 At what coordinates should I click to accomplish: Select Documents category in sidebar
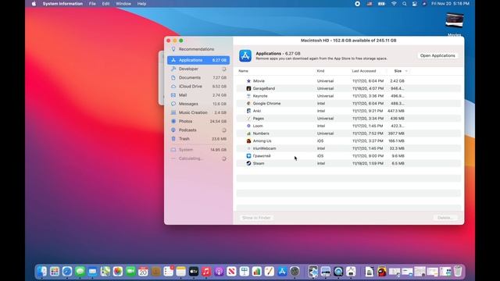[198, 78]
